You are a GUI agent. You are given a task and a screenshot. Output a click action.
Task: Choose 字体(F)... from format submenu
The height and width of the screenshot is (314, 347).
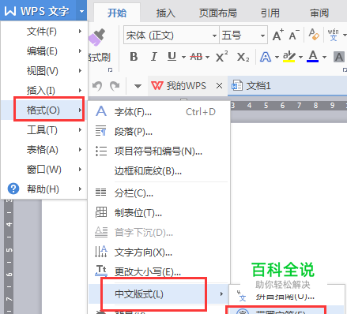point(159,112)
